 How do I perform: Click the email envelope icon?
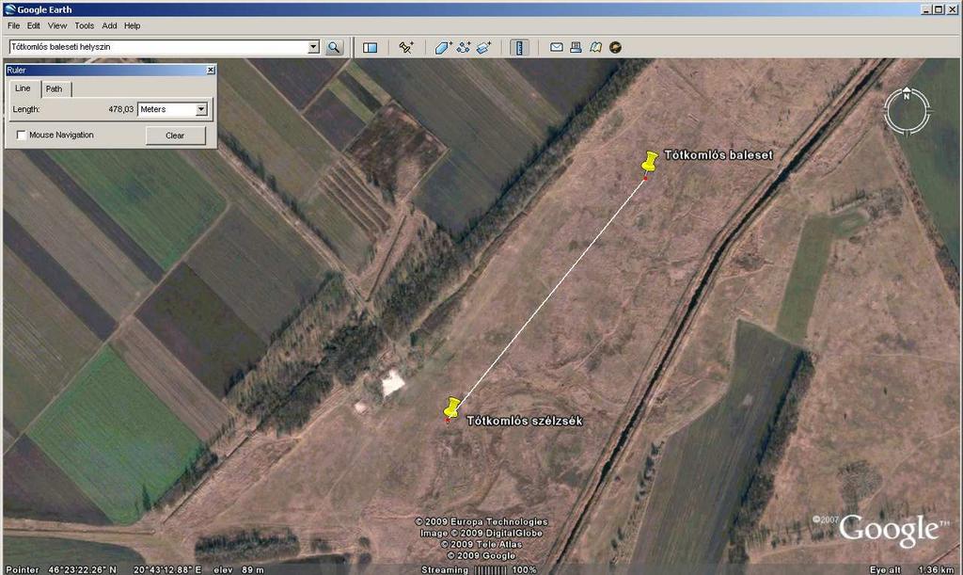(x=557, y=47)
